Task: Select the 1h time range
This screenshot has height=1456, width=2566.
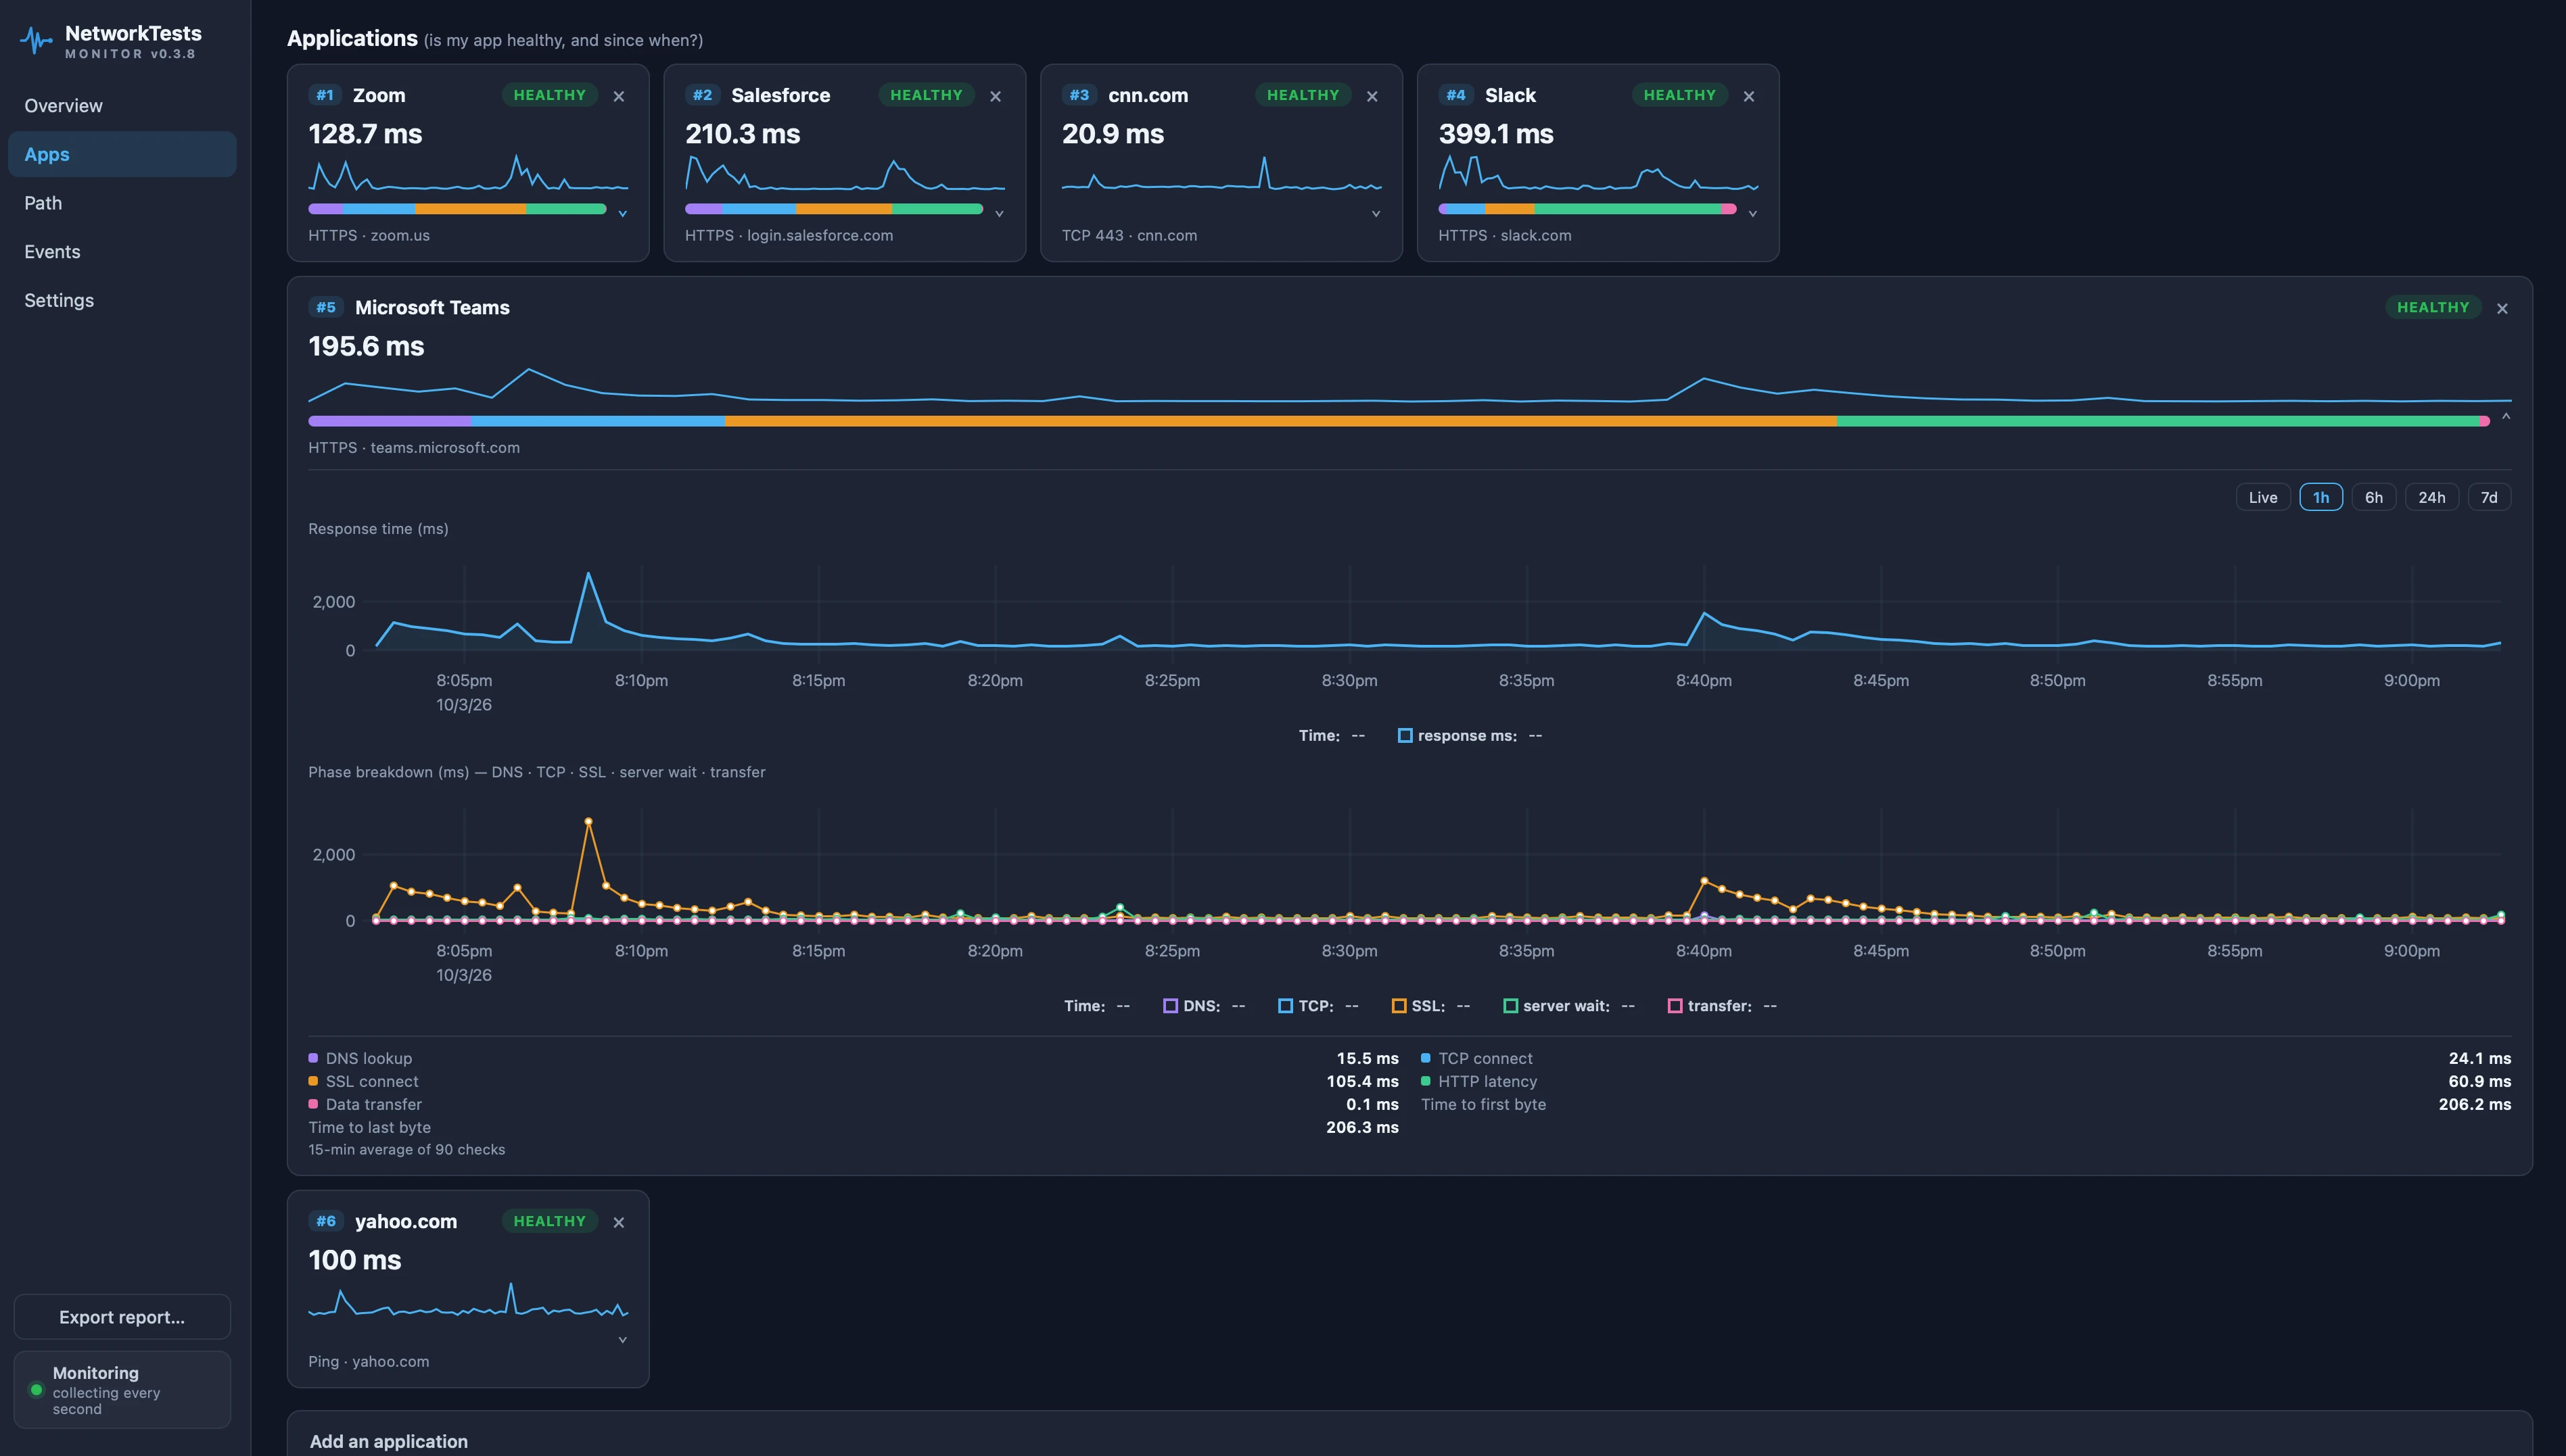Action: click(x=2321, y=497)
